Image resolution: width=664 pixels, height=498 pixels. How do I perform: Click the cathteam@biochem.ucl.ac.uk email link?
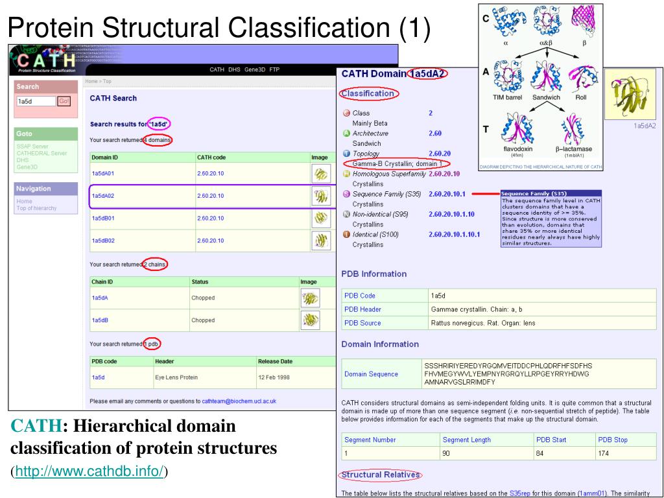[x=239, y=401]
